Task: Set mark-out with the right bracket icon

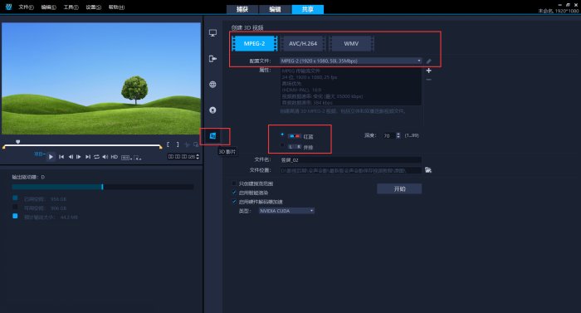Action: (178, 144)
